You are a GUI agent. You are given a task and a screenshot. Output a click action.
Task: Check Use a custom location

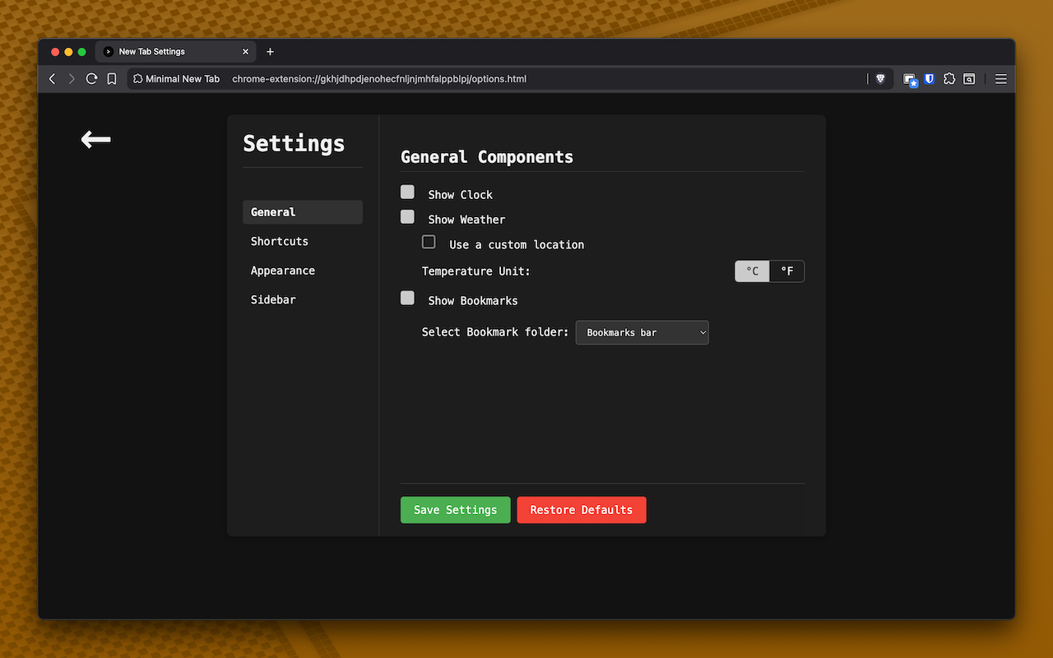point(429,242)
